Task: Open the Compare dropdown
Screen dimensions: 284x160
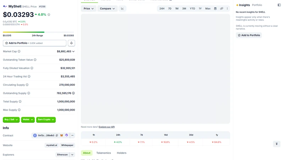Action: click(x=108, y=9)
